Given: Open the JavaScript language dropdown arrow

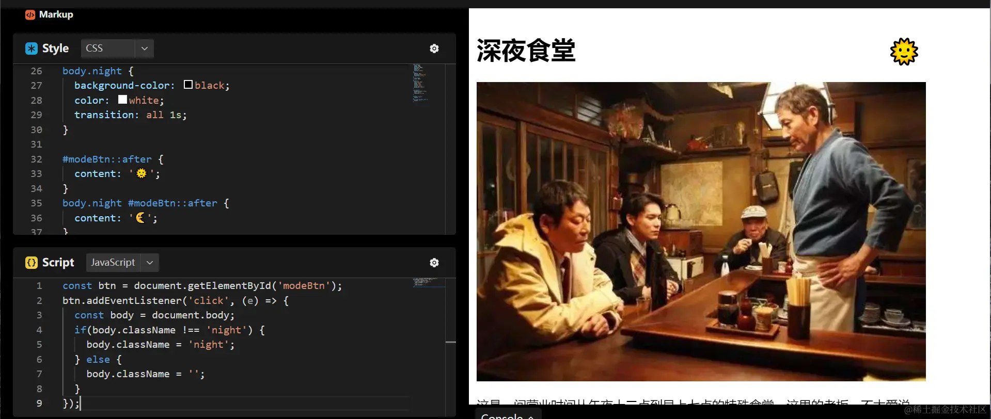Looking at the screenshot, I should (x=150, y=263).
